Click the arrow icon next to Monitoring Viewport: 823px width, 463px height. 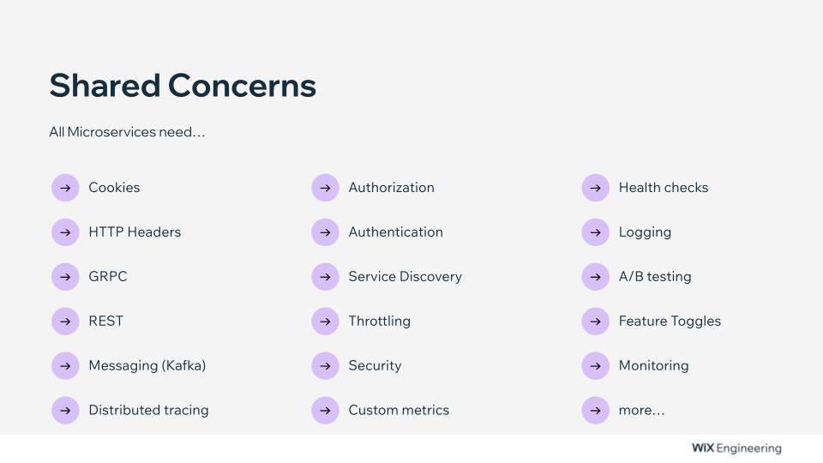(595, 366)
